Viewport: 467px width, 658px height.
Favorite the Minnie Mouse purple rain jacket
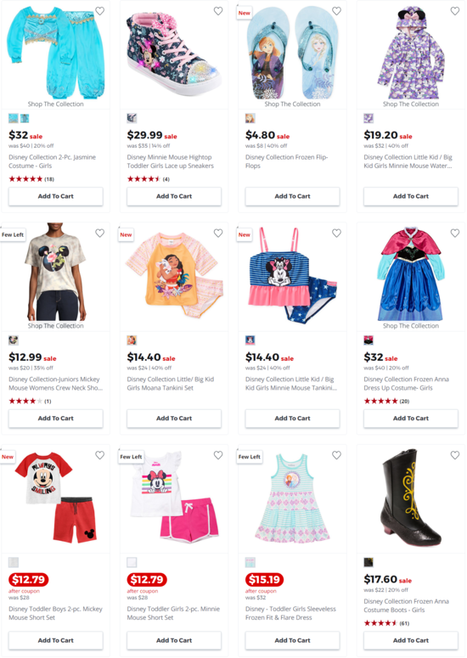pyautogui.click(x=455, y=11)
